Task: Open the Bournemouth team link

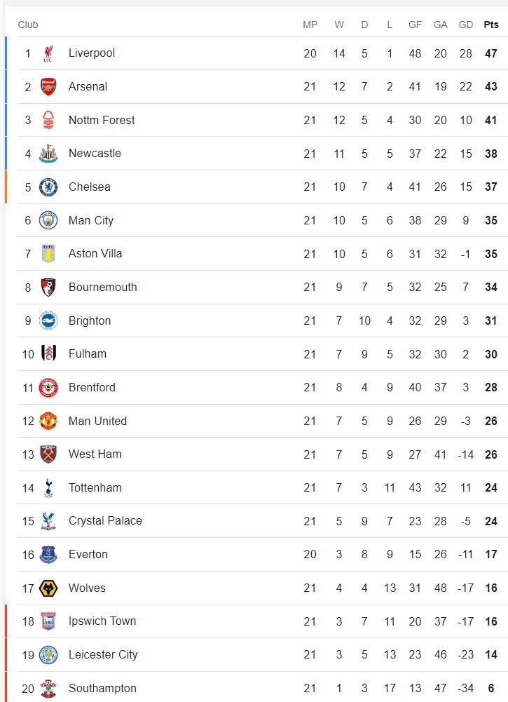Action: [x=102, y=288]
